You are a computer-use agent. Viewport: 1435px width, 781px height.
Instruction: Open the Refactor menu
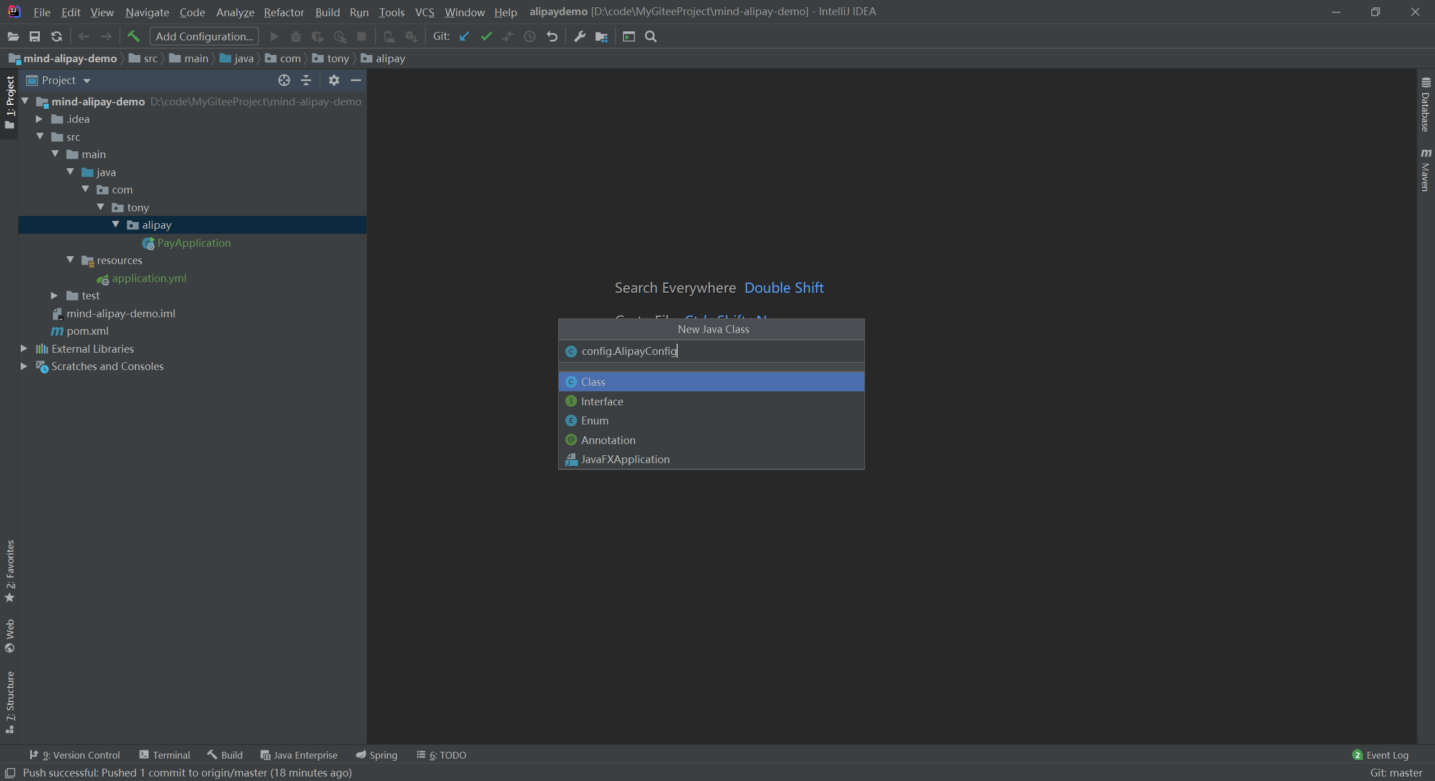284,12
